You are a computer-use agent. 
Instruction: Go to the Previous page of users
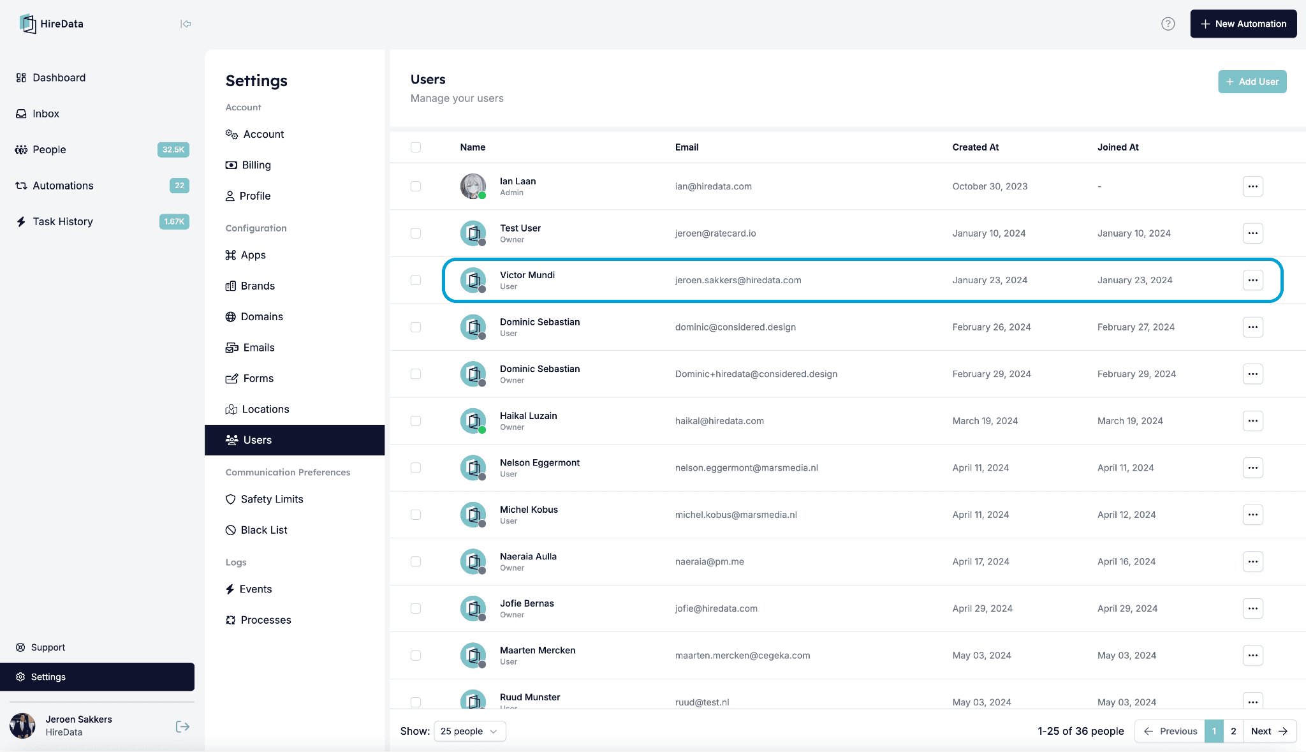click(1170, 731)
